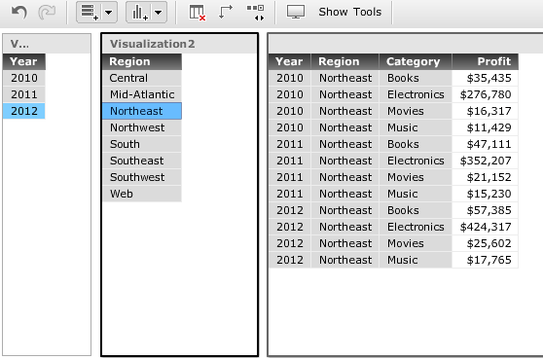543x360 pixels.
Task: Click the $15,230 profit cell
Action: point(486,194)
